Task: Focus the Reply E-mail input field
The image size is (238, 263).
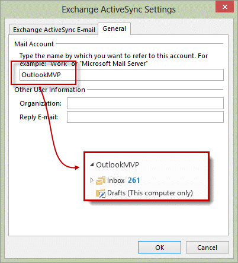Action: (145, 117)
